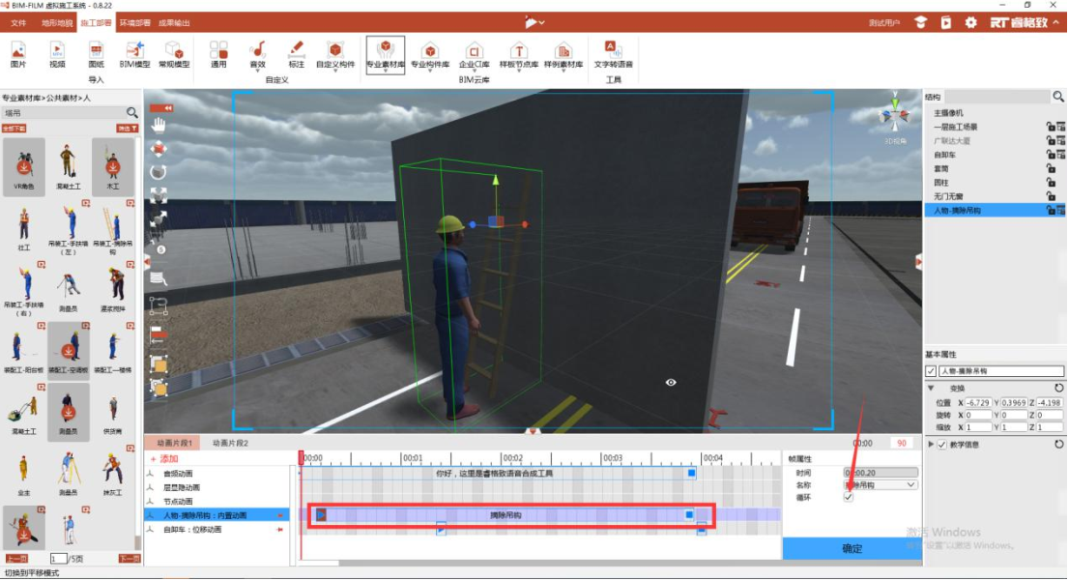
Task: Click the page number input box
Action: tap(58, 559)
